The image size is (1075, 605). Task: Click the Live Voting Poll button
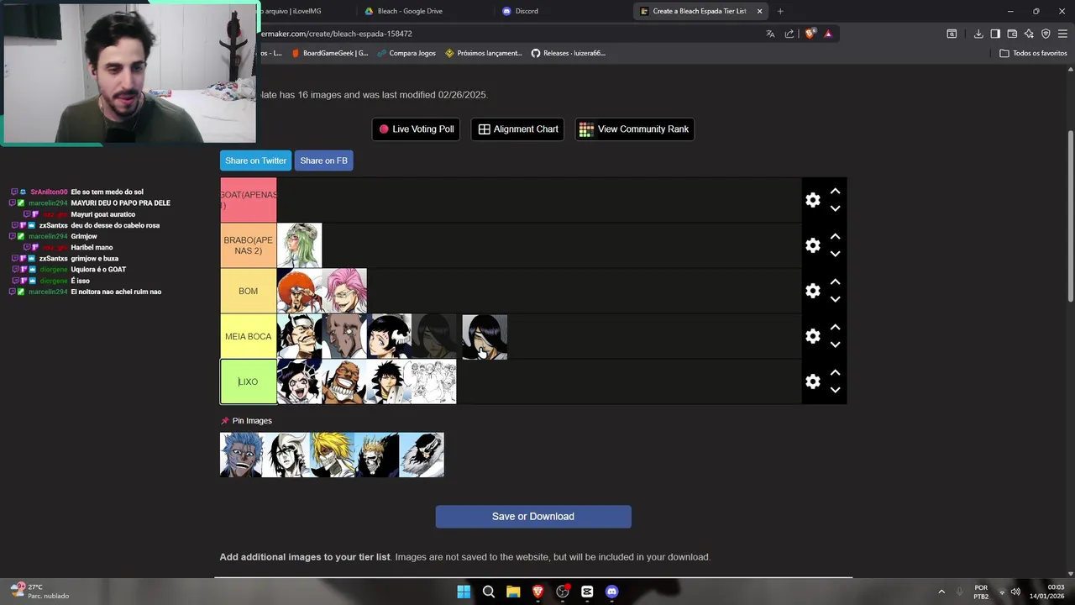[x=416, y=129]
